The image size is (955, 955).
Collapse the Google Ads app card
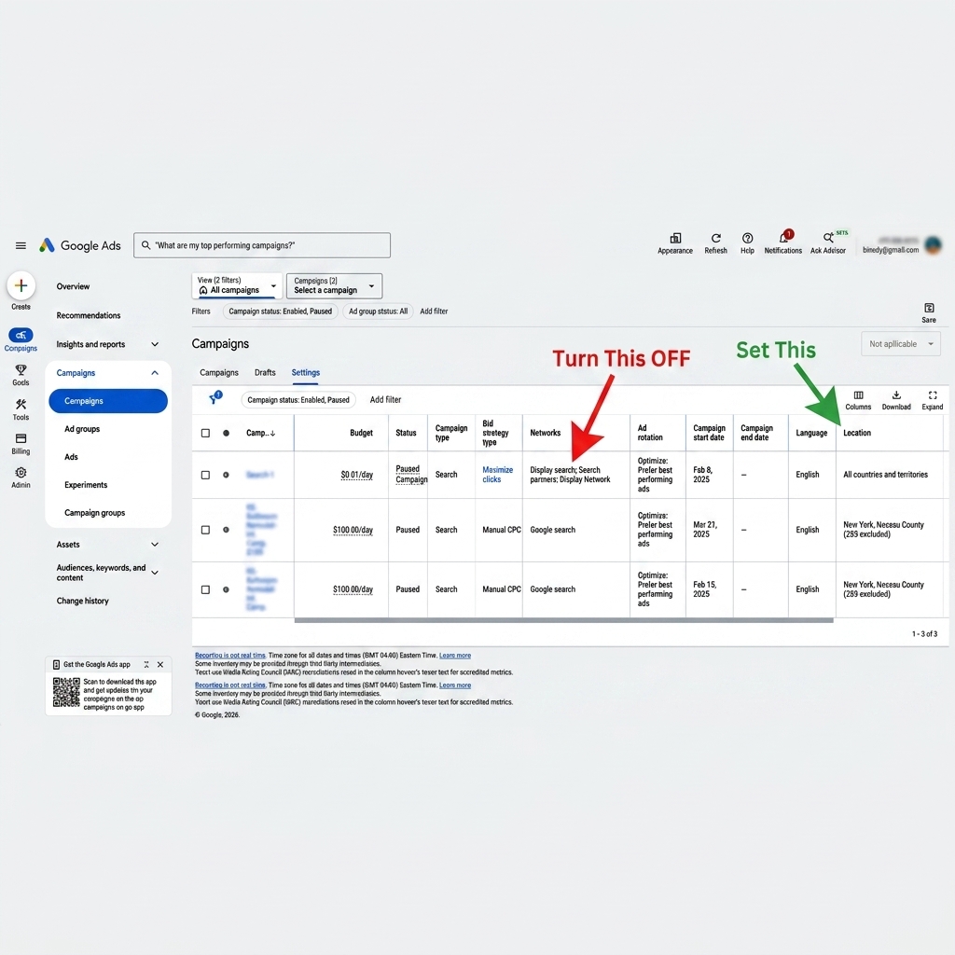(x=146, y=664)
